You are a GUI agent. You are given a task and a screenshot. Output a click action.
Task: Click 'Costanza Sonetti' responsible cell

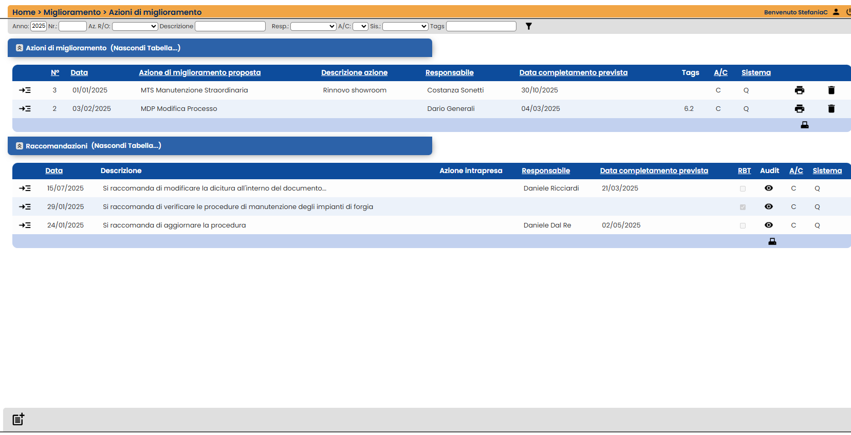[455, 90]
